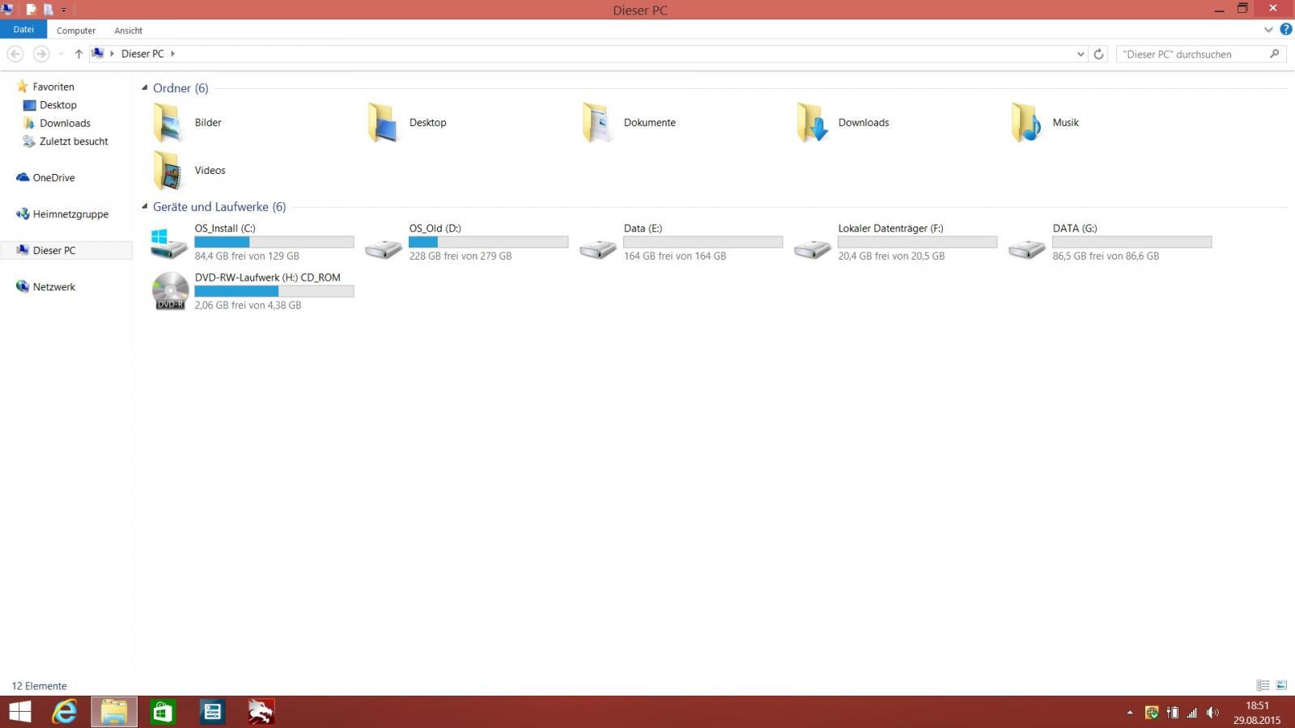Select the OS_Install (C:) drive icon

168,243
